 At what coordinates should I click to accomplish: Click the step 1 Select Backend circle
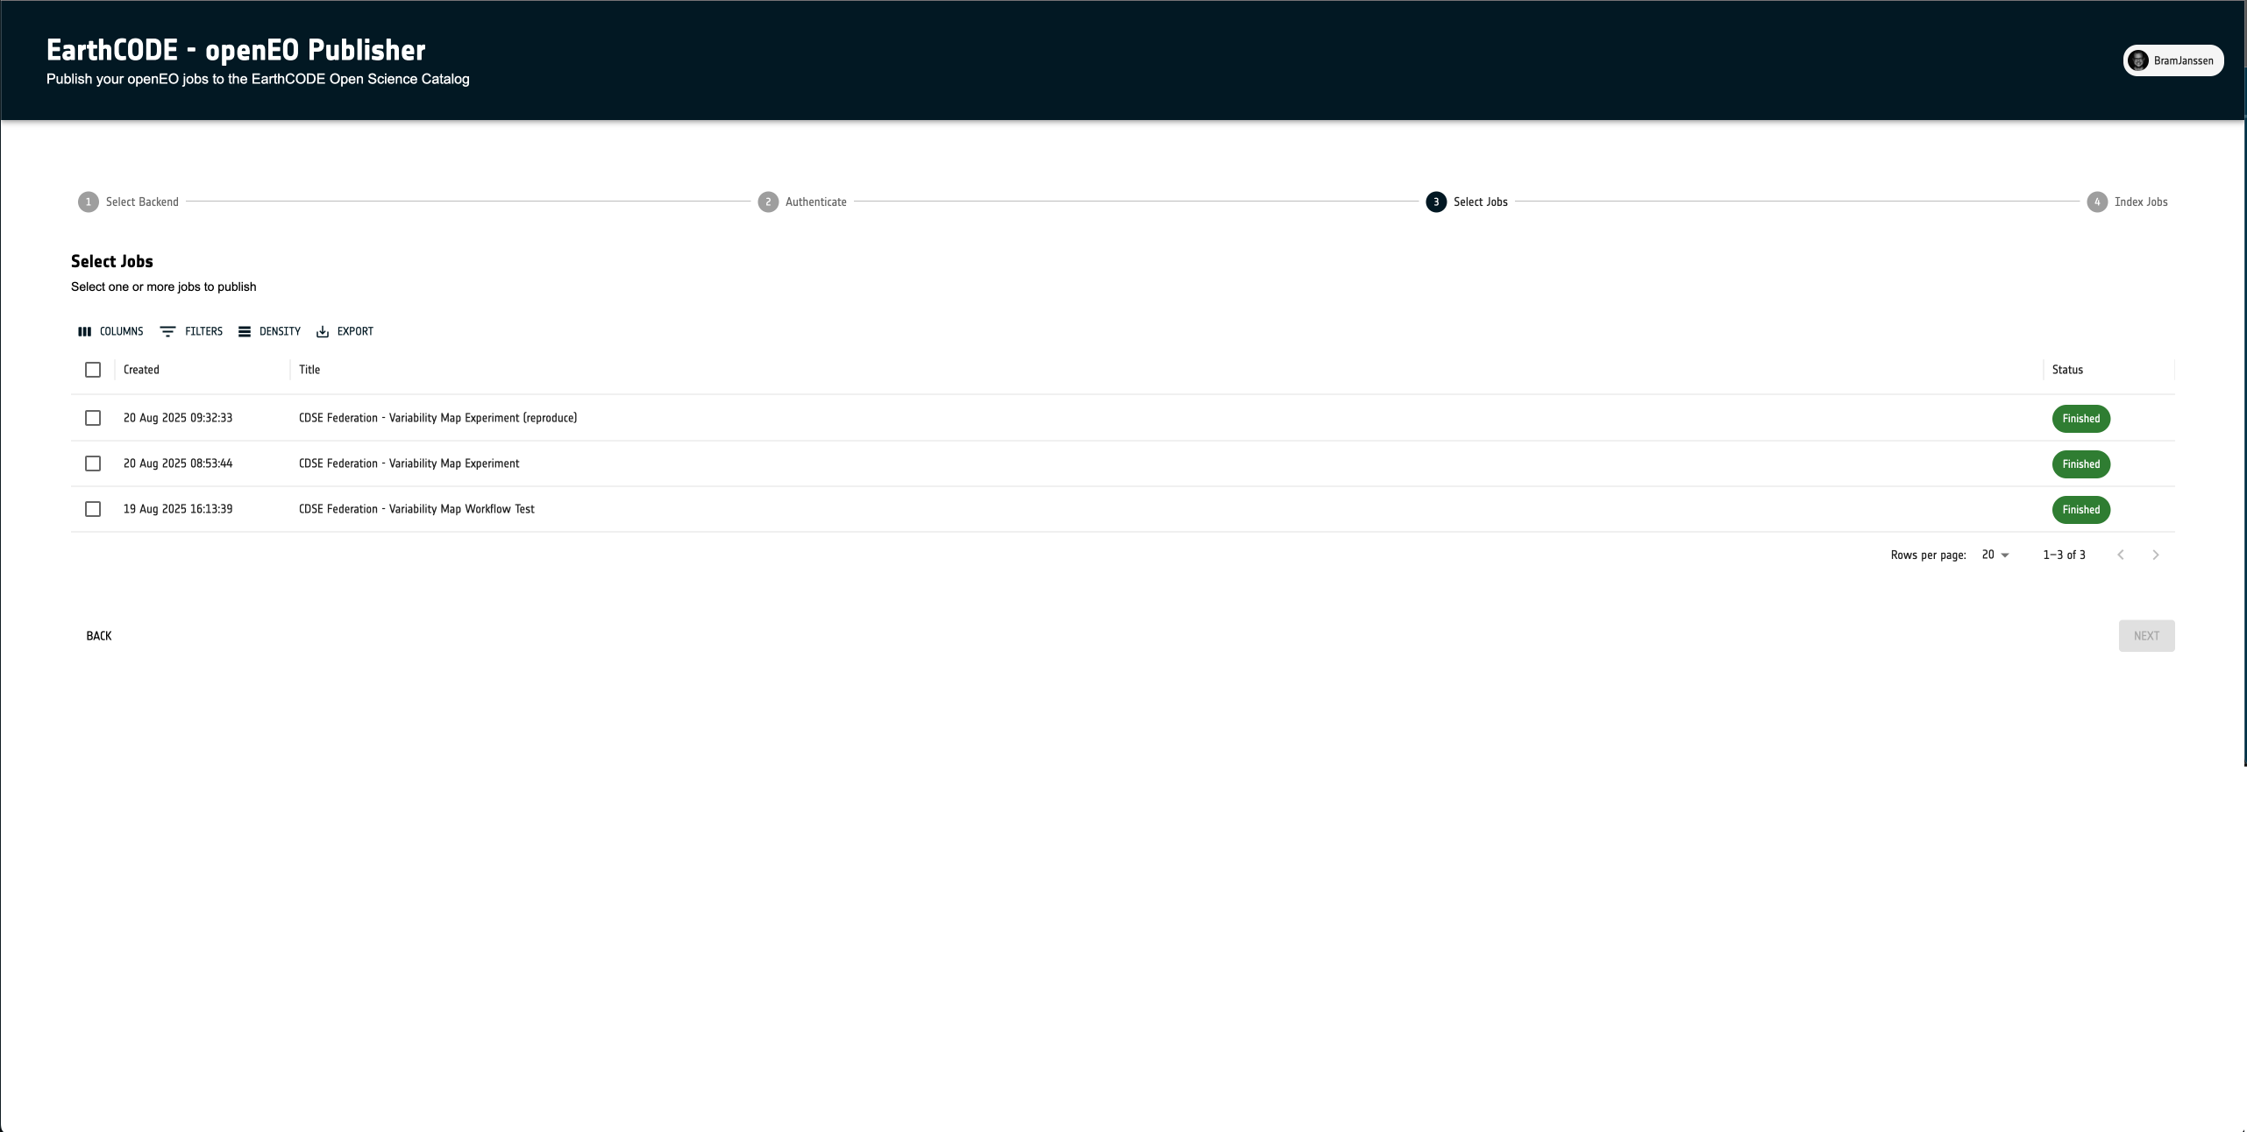click(89, 202)
